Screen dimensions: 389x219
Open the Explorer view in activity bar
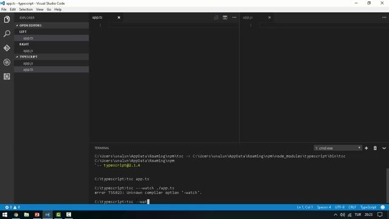coord(7,19)
